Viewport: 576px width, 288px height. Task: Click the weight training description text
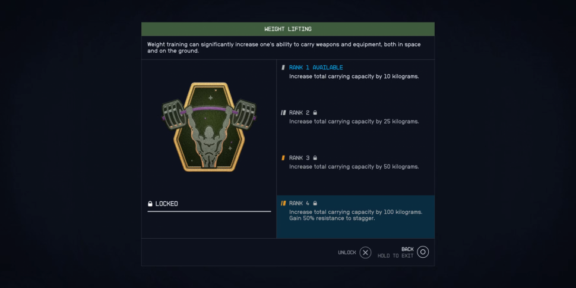284,48
